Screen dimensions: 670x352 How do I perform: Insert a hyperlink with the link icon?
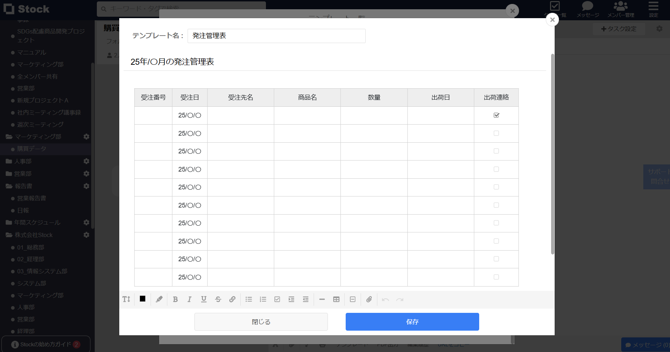pos(232,299)
